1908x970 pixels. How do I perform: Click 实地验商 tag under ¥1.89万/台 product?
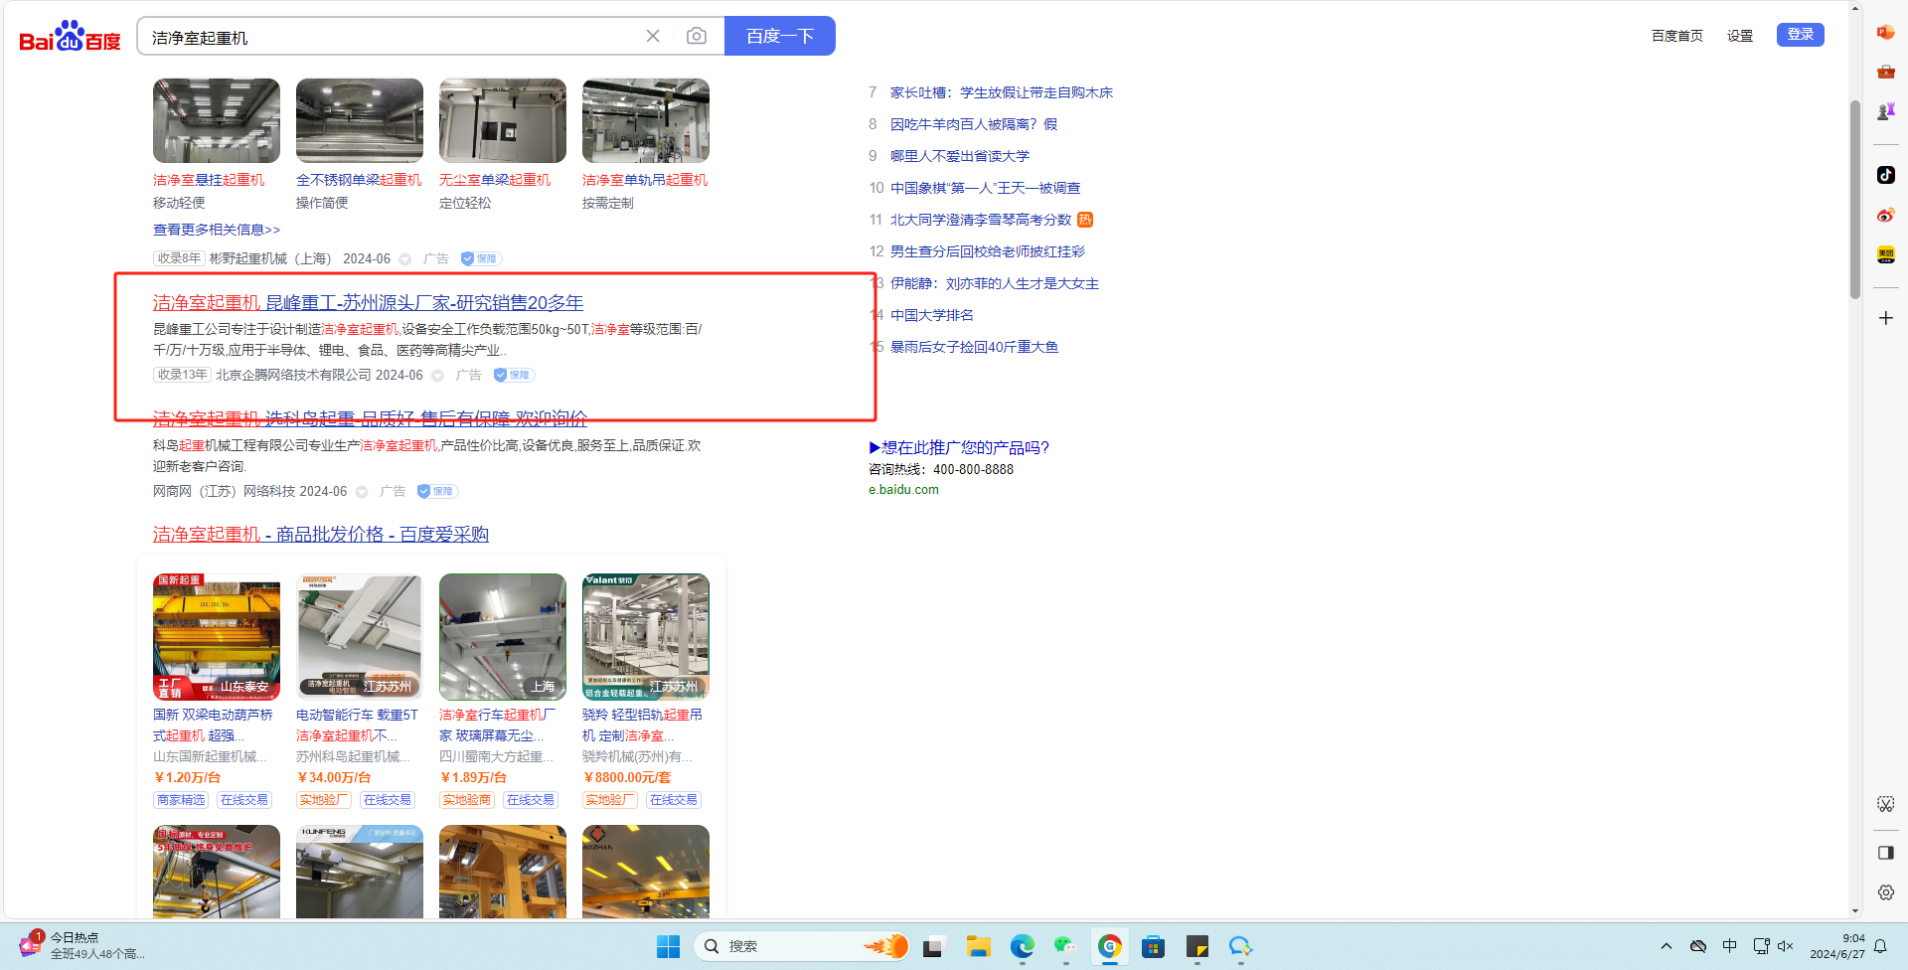pyautogui.click(x=467, y=800)
